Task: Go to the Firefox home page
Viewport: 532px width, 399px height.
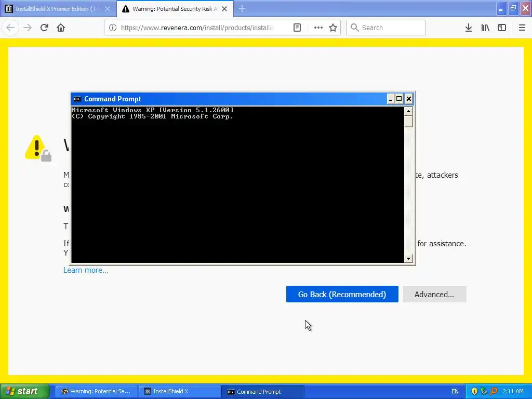Action: click(61, 28)
